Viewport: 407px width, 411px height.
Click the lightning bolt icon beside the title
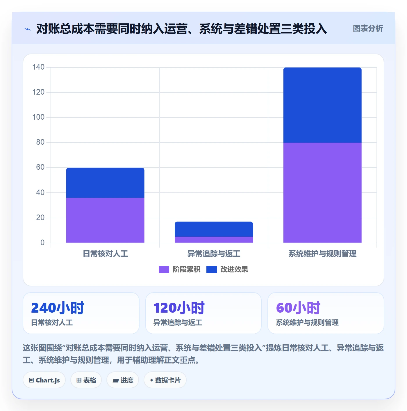click(28, 29)
